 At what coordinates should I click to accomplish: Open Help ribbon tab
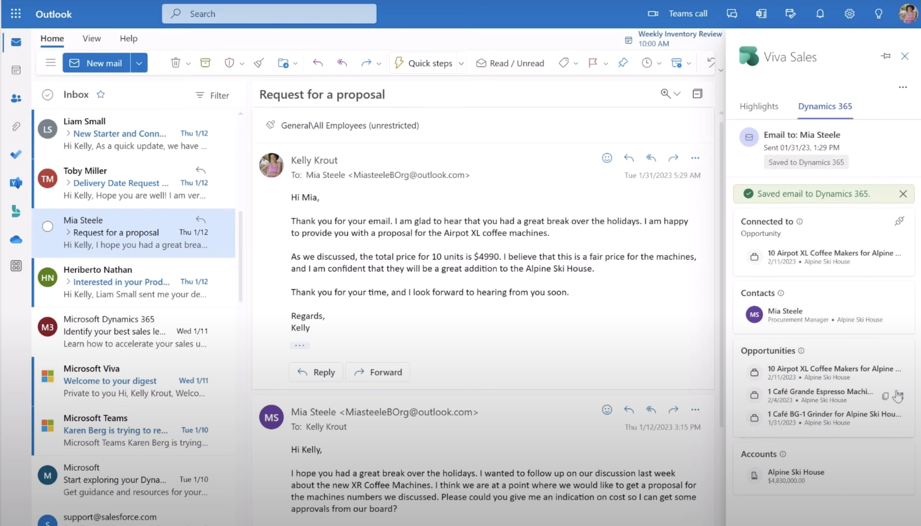pos(129,38)
